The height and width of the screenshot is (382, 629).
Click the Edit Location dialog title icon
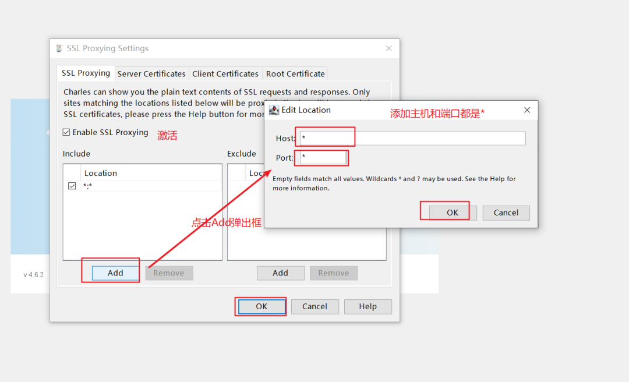point(274,110)
